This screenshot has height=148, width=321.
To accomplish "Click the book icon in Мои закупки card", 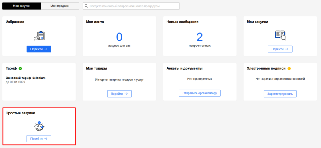I will click(x=280, y=35).
